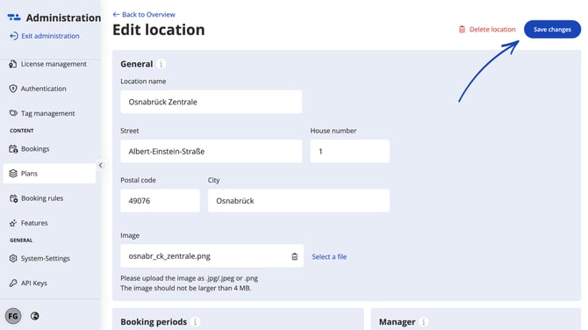Click the info icon next to General
Screen dimensions: 588x330
click(161, 64)
